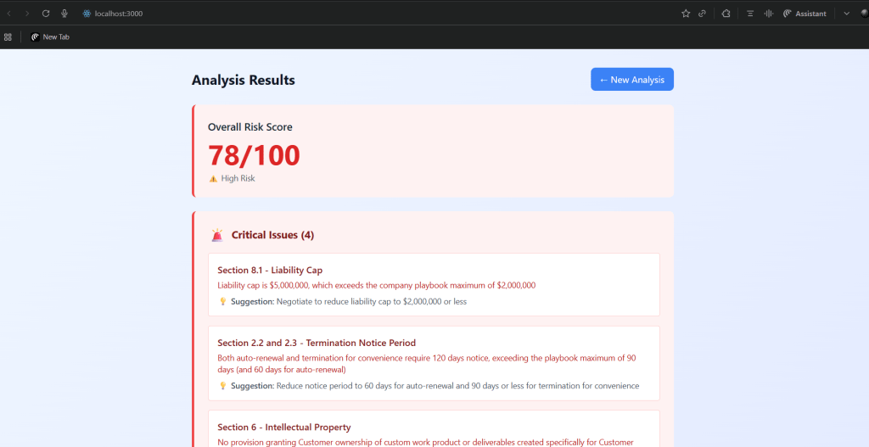Open the apps grid icon in bookmarks bar
This screenshot has height=447, width=869.
[8, 36]
